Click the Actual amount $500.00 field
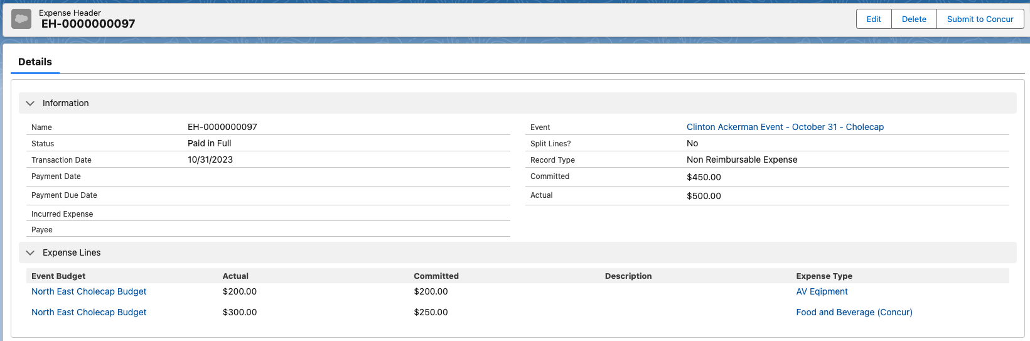Screen dimensions: 1030x341 point(704,196)
